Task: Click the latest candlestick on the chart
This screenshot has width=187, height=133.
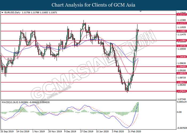Action: (138, 31)
